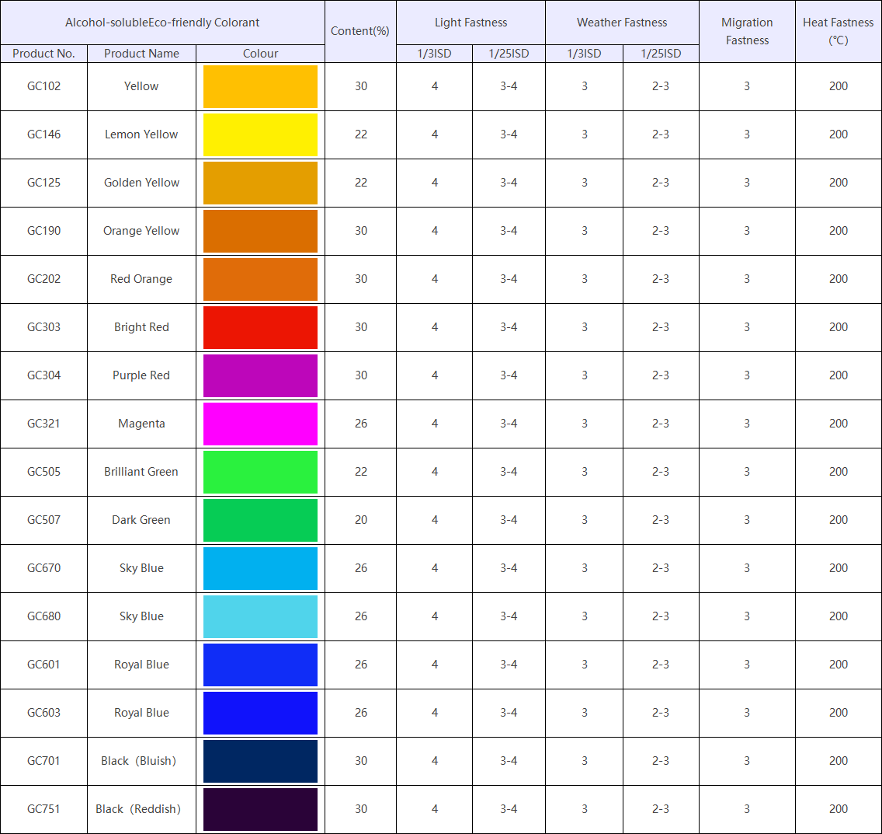The width and height of the screenshot is (882, 834).
Task: Click '1/3ISD' under Light Fastness
Action: pyautogui.click(x=434, y=54)
